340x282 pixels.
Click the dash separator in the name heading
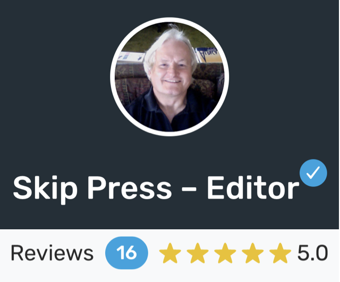click(x=189, y=189)
